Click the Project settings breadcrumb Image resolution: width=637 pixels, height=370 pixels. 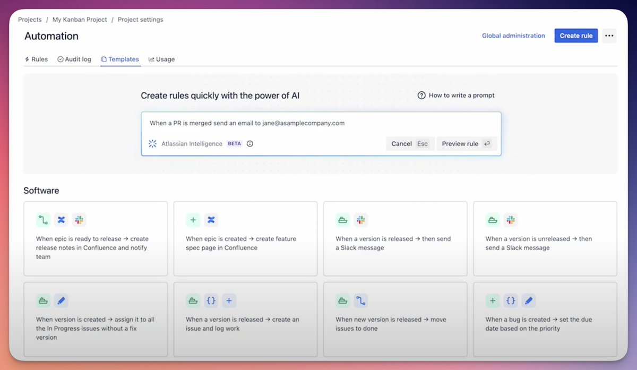(x=141, y=20)
